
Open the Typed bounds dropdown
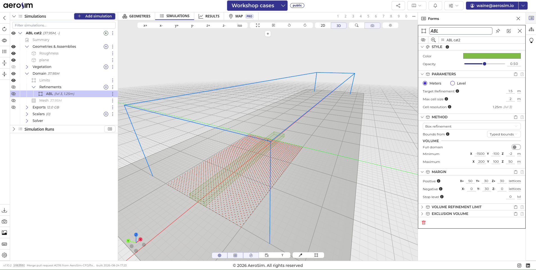(504, 134)
